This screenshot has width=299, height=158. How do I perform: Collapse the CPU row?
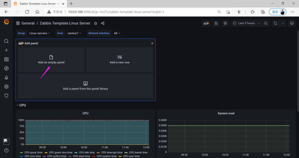[x=21, y=105]
